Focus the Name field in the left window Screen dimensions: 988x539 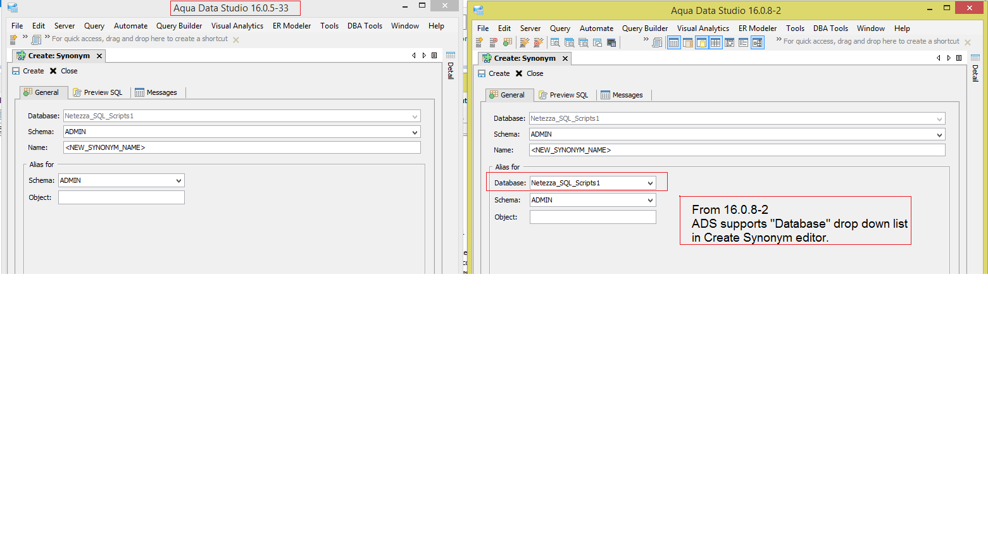[x=242, y=147]
